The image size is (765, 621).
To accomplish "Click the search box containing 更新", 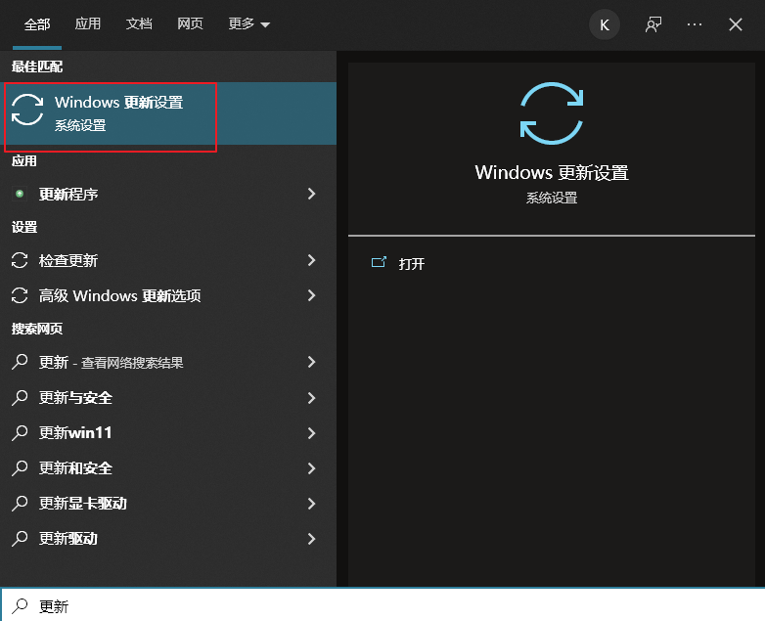I will point(382,605).
